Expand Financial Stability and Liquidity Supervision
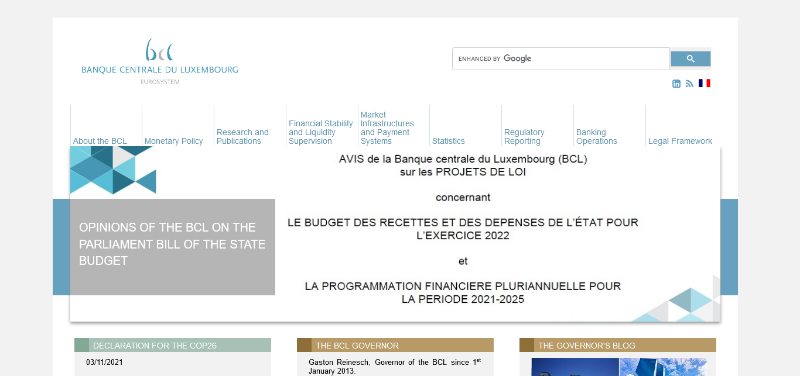 click(x=321, y=132)
